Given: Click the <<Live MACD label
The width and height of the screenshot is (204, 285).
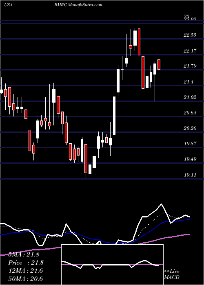Looking at the screenshot, I should click(172, 274).
